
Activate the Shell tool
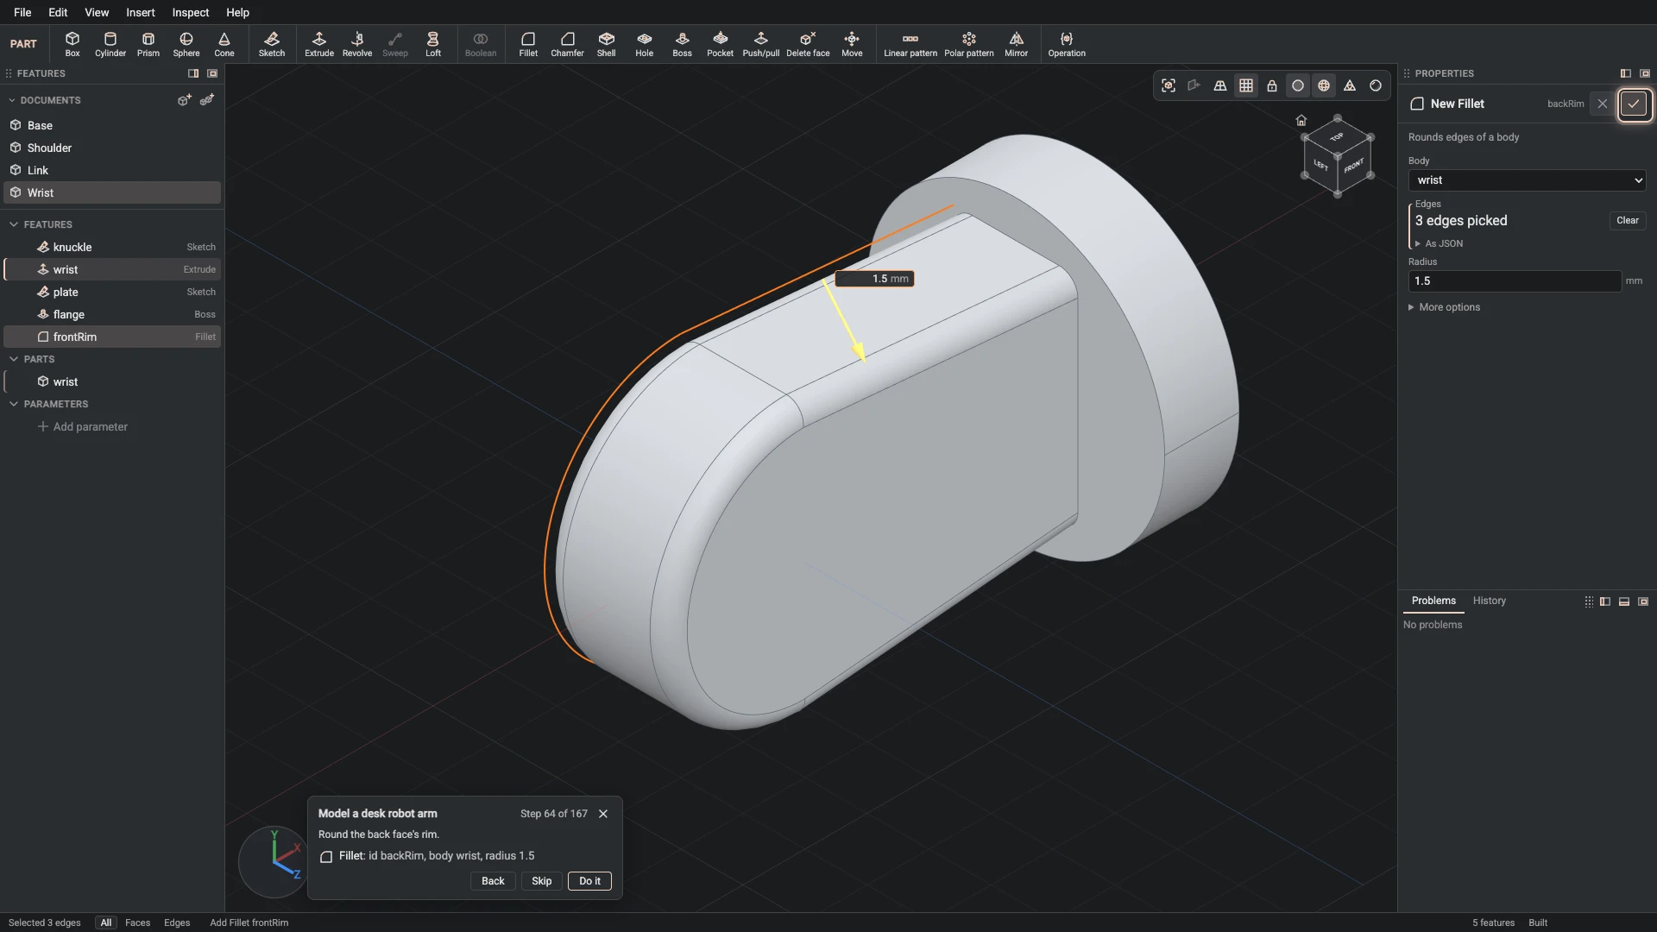pyautogui.click(x=607, y=44)
